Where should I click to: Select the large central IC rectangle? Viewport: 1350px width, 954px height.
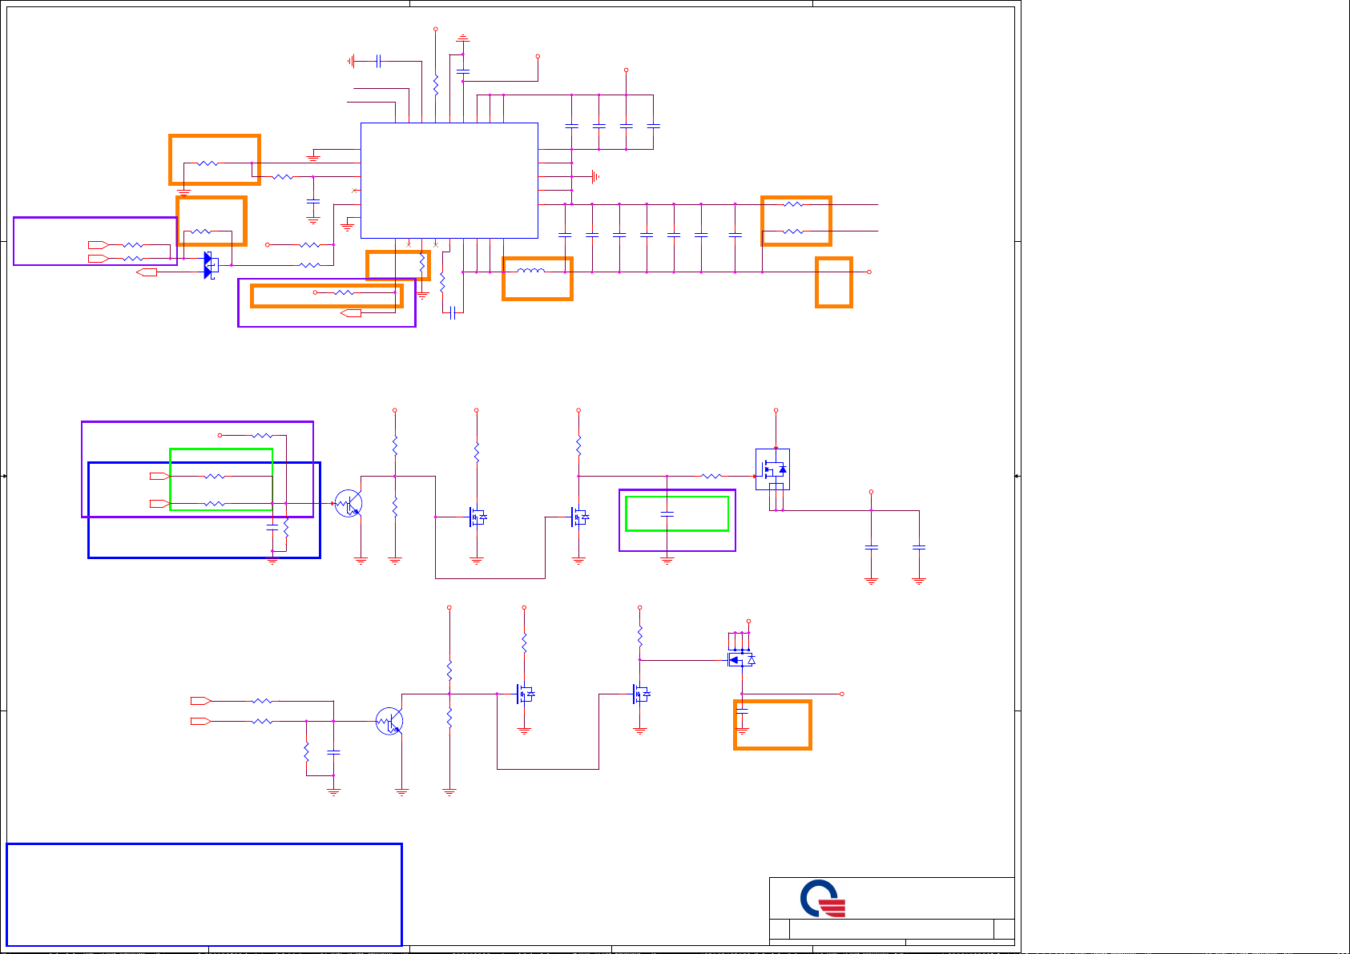pos(449,180)
